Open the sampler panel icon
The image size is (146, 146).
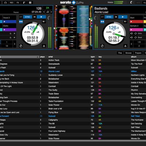tap(24, 3)
